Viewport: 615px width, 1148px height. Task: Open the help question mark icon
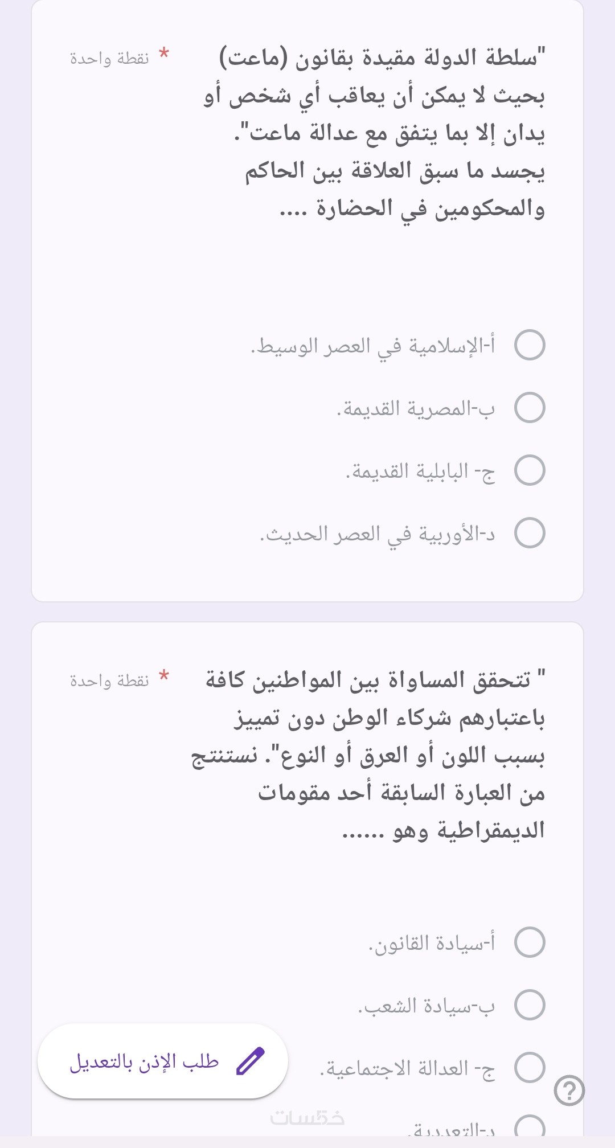(569, 1090)
